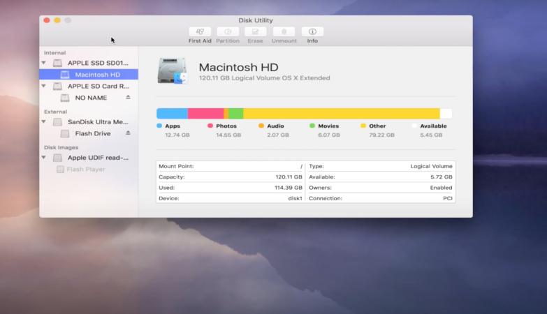
Task: Click the Flash Player volume icon
Action: tap(60, 170)
